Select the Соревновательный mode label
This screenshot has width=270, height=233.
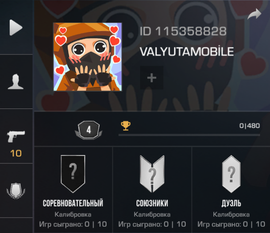point(73,203)
